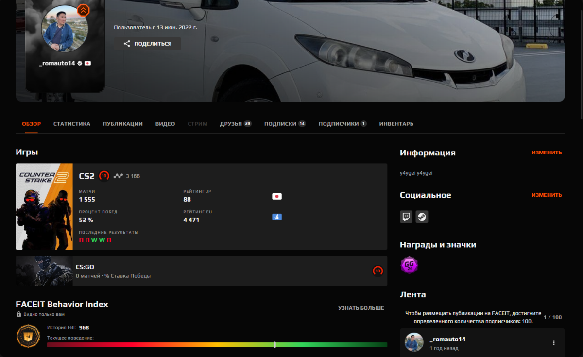The height and width of the screenshot is (357, 583).
Task: Click the orange level badge above the avatar
Action: (x=83, y=10)
